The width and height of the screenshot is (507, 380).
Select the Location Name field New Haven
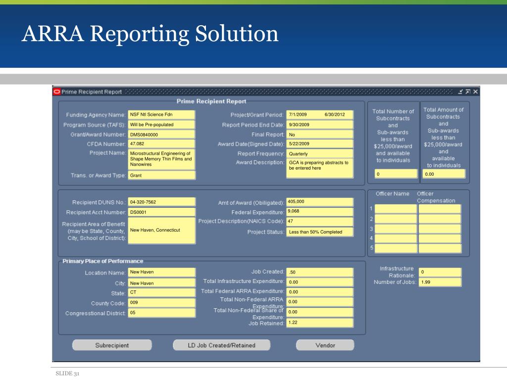point(162,272)
